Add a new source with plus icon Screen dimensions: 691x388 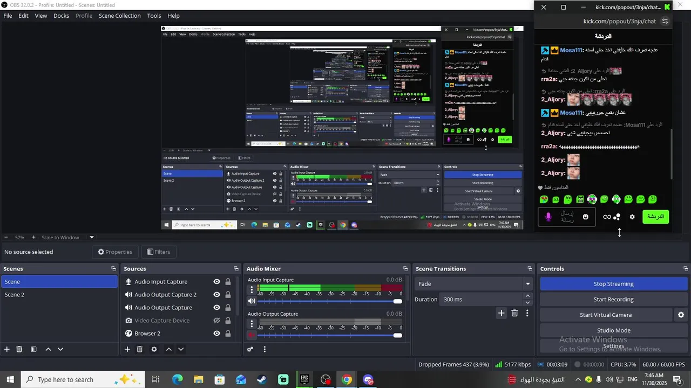pos(127,349)
